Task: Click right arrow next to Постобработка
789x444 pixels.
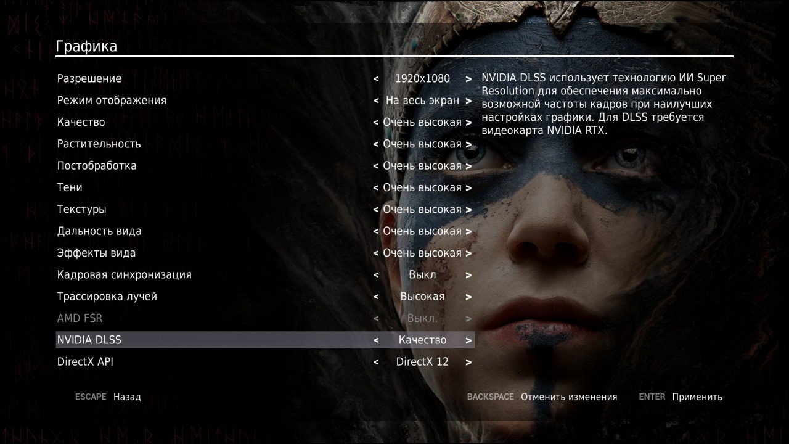Action: [468, 166]
